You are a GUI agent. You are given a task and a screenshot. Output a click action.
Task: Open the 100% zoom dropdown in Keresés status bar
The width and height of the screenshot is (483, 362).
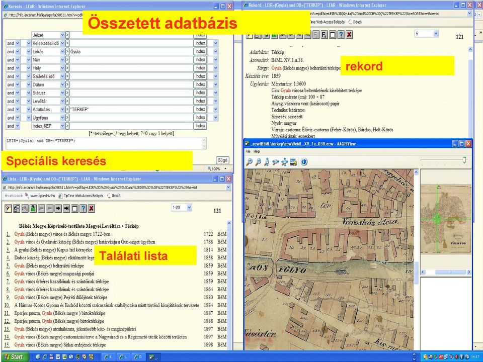pos(225,169)
